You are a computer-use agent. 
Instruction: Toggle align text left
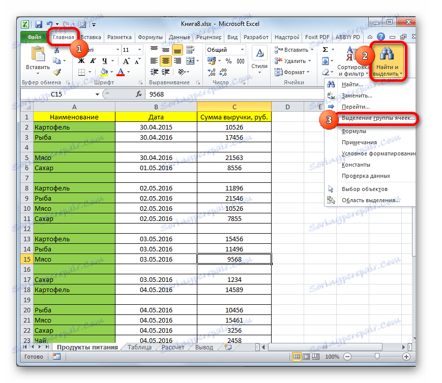154,61
